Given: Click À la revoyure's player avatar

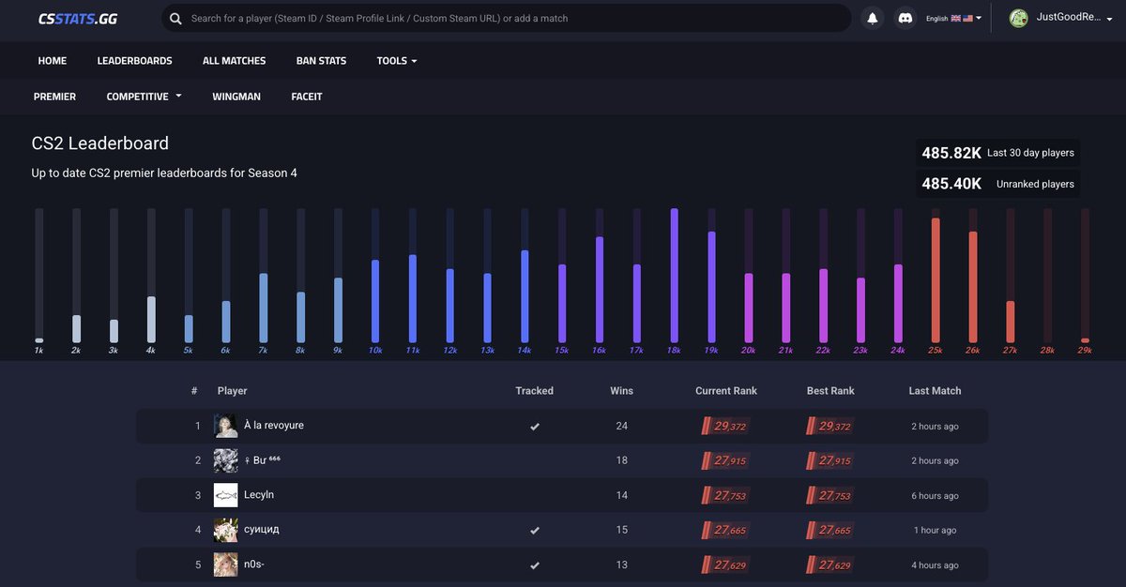Looking at the screenshot, I should 225,425.
